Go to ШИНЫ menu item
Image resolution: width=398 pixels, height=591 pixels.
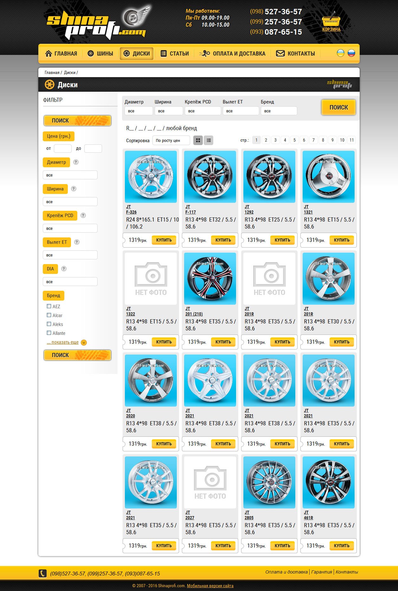tap(100, 54)
